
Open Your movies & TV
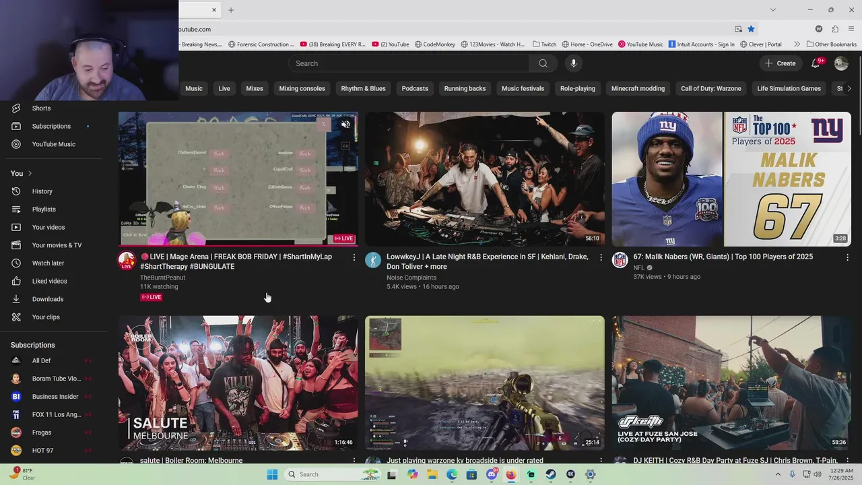click(x=57, y=245)
